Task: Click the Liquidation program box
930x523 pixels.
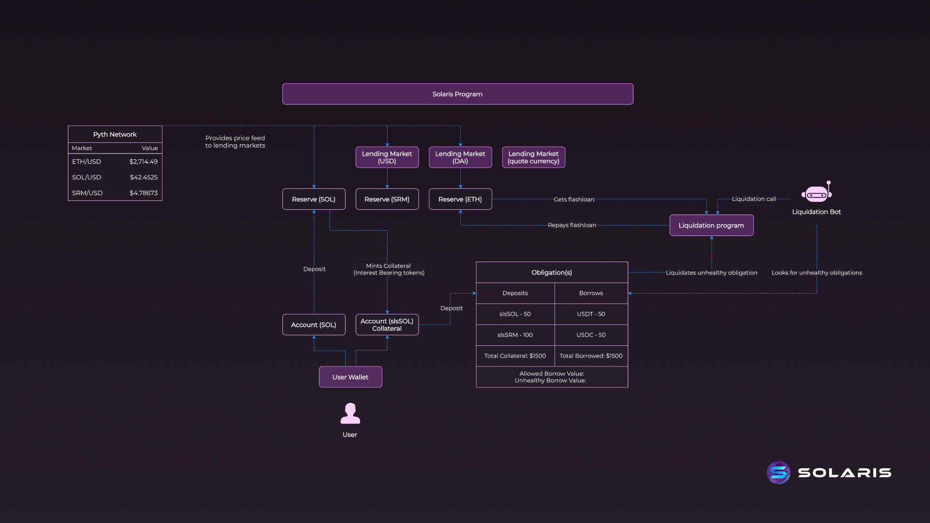Action: point(711,225)
